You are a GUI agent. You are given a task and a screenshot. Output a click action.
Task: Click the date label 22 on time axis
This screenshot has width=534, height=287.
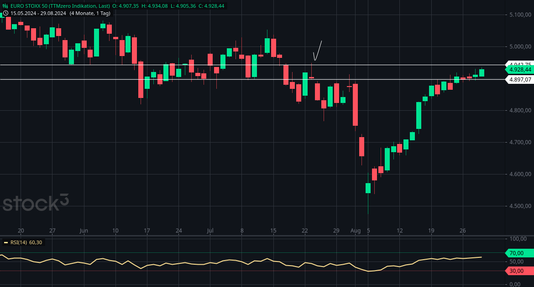[305, 231]
